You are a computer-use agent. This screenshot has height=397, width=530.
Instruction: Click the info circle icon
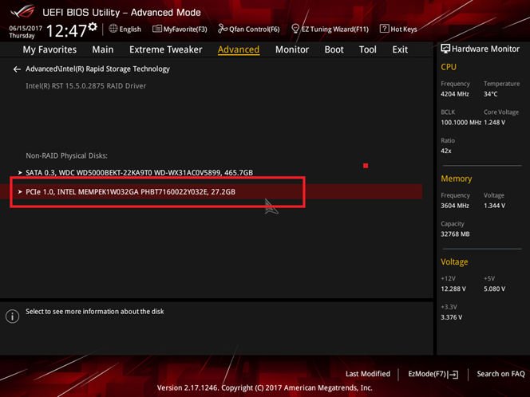point(13,316)
